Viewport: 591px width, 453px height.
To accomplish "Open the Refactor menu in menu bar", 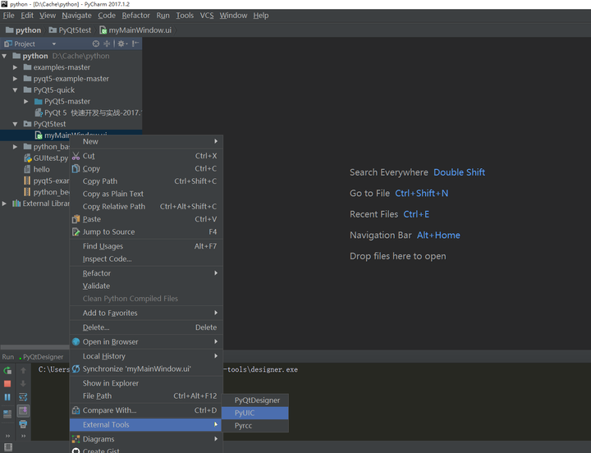I will (x=135, y=16).
